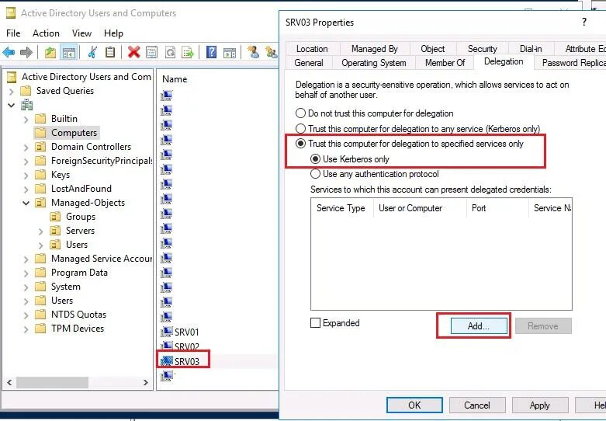Image resolution: width=606 pixels, height=421 pixels.
Task: Click the Remove button
Action: (543, 325)
